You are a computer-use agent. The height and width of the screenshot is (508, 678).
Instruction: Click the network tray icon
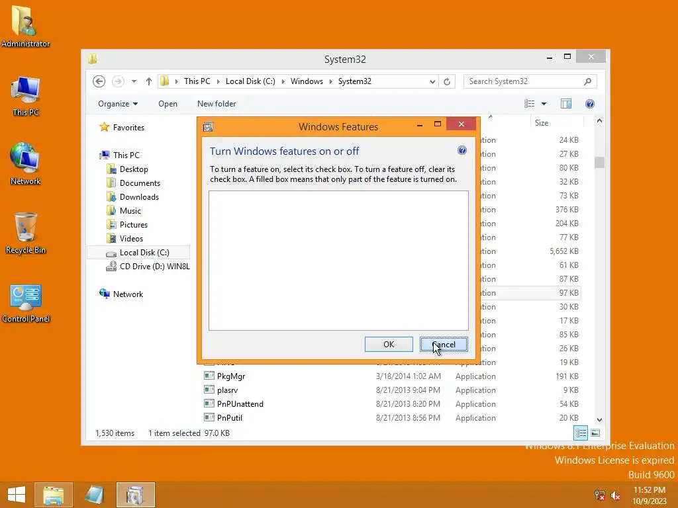(x=600, y=495)
